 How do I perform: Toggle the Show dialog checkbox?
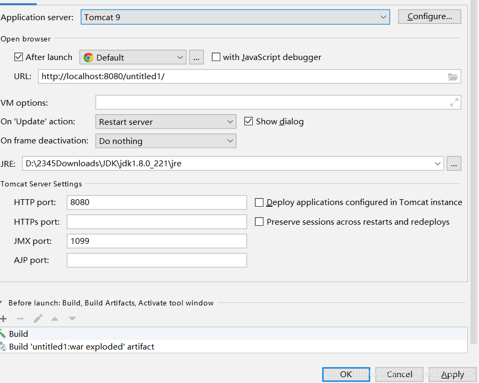point(249,121)
